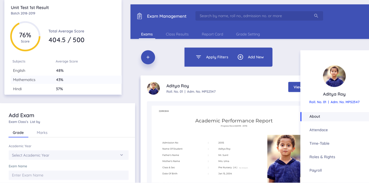This screenshot has height=183, width=369.
Task: Click the Add New circled plus icon
Action: (240, 57)
